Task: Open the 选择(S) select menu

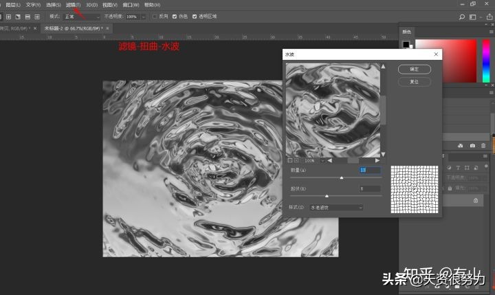Action: pos(53,5)
